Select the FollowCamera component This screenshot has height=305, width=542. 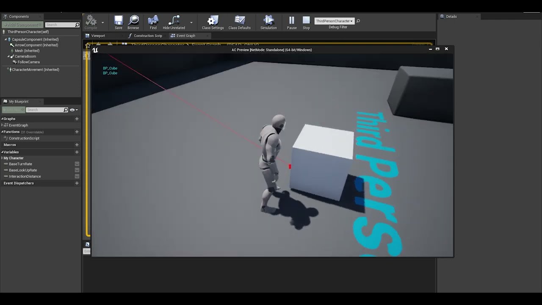pyautogui.click(x=28, y=62)
